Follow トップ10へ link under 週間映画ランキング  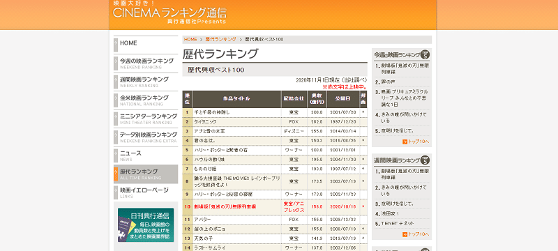pos(418,234)
